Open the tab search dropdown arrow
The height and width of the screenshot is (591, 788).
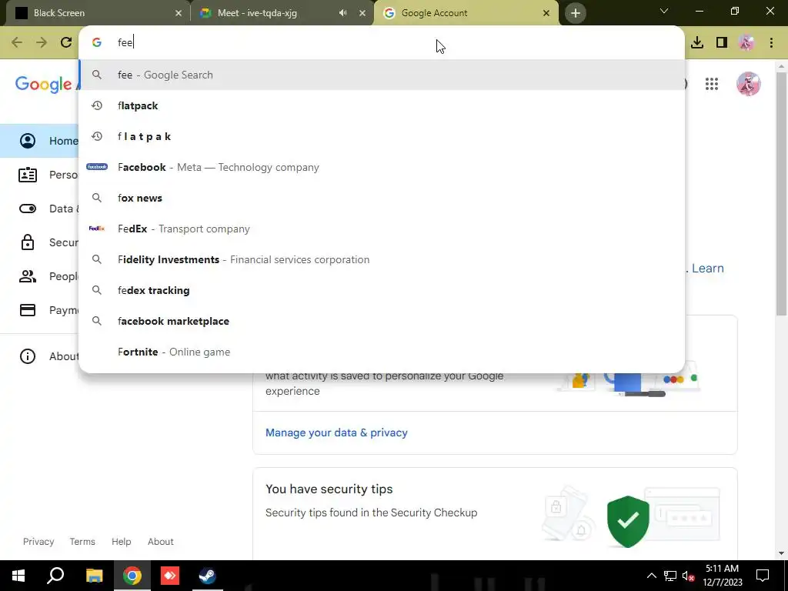tap(664, 11)
